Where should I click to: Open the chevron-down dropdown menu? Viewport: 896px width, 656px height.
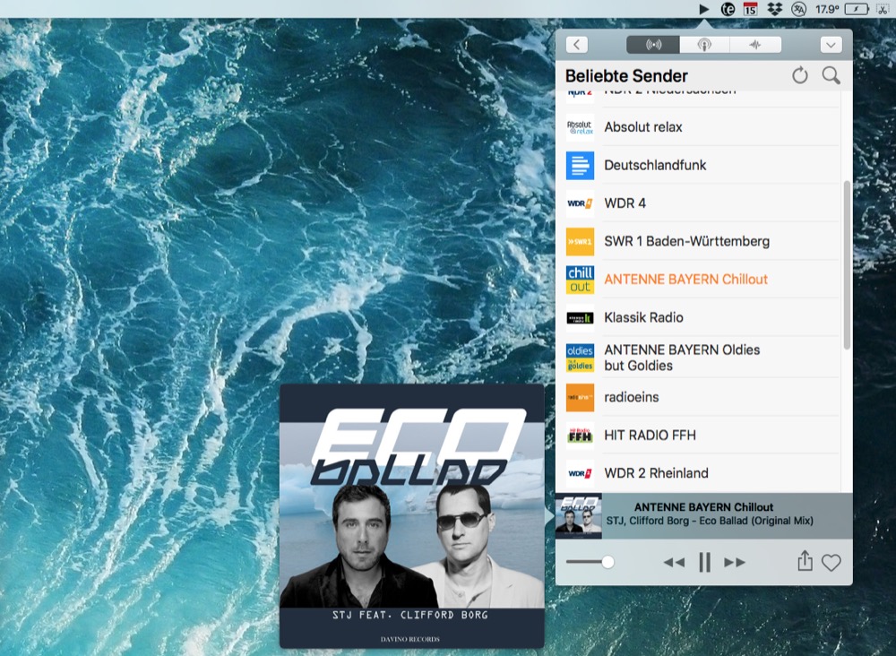831,45
